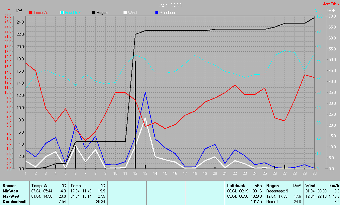Viewport: 340px width, 205px height.
Task: Click the 17.6 max rain value
Action: (x=297, y=196)
